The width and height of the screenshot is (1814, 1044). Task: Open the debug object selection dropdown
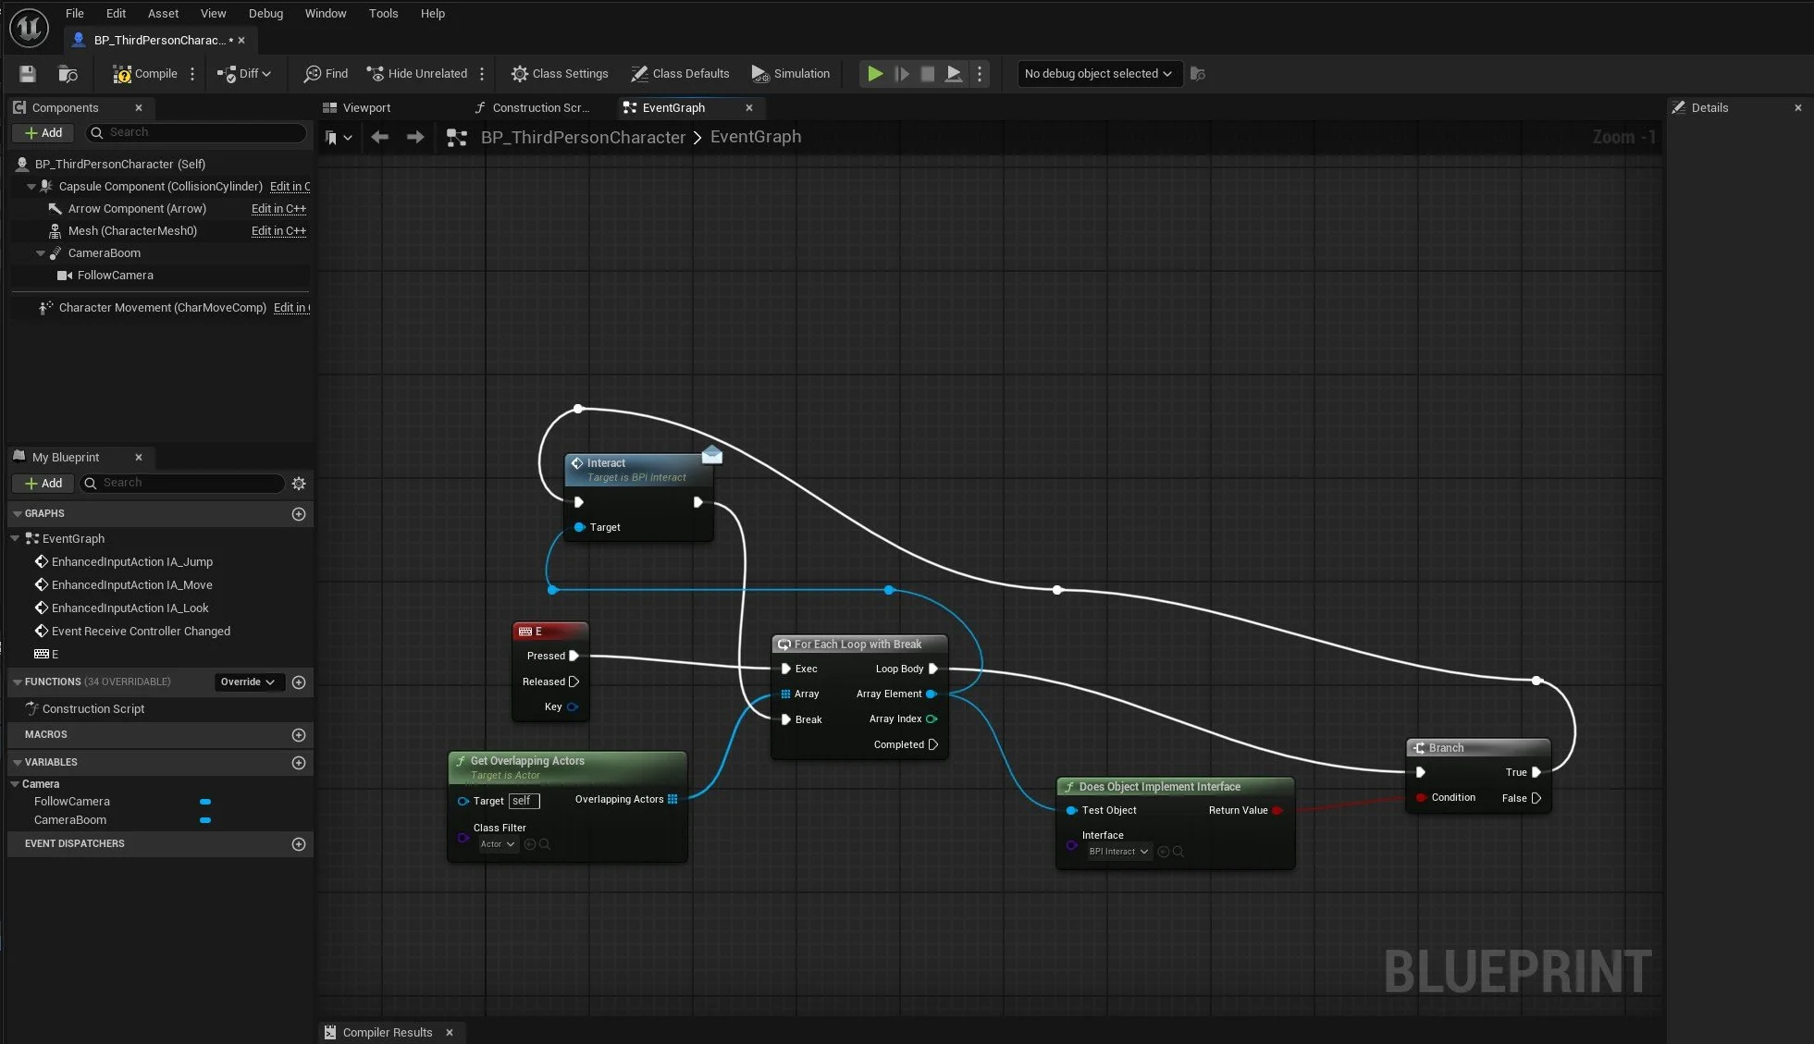[x=1098, y=74]
